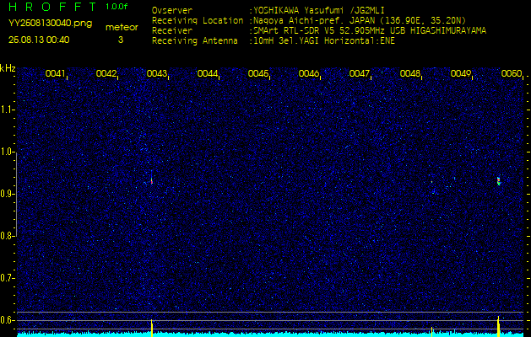The width and height of the screenshot is (531, 337).
Task: Click the 0041 time marker
Action: [55, 73]
